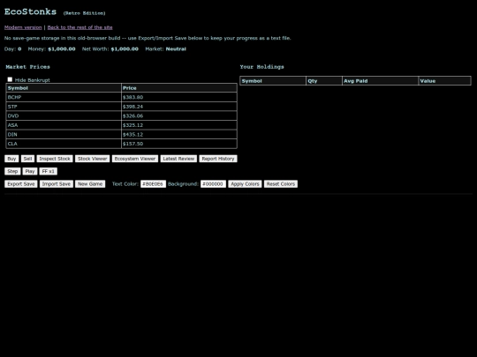477x357 pixels.
Task: Click the $325.12 price cell
Action: click(x=178, y=125)
